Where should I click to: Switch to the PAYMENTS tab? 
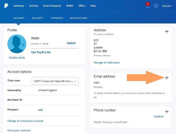pyautogui.click(x=57, y=18)
